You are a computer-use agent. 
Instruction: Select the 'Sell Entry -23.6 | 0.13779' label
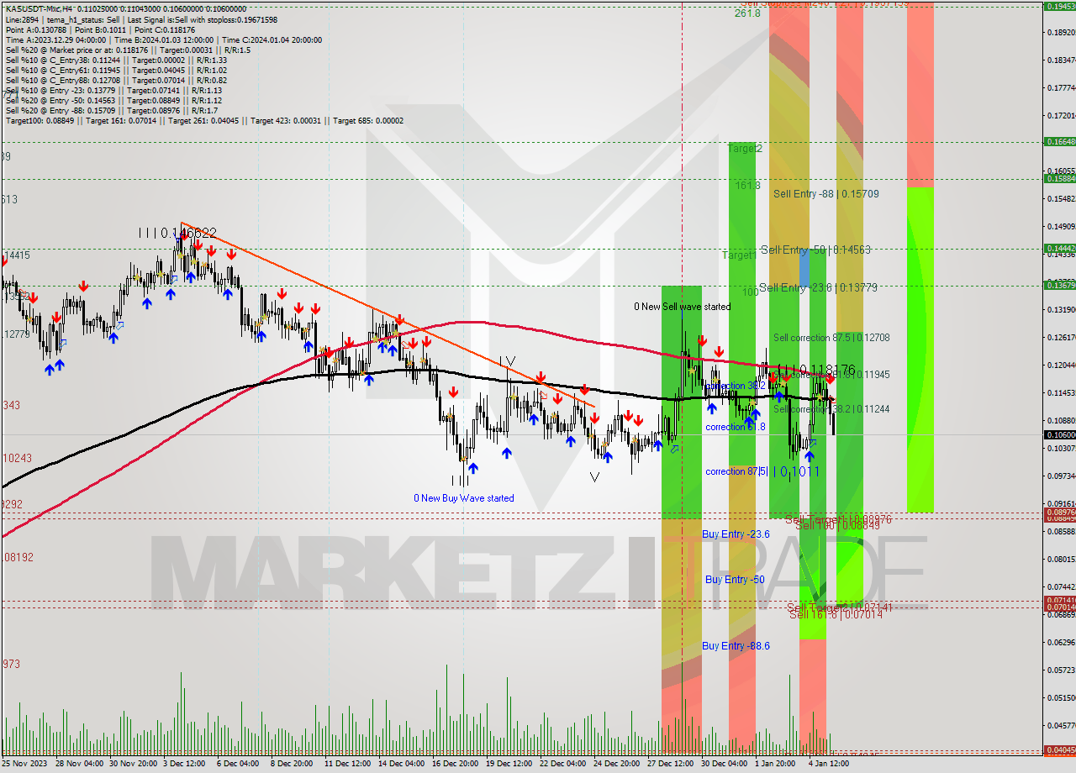(x=818, y=287)
